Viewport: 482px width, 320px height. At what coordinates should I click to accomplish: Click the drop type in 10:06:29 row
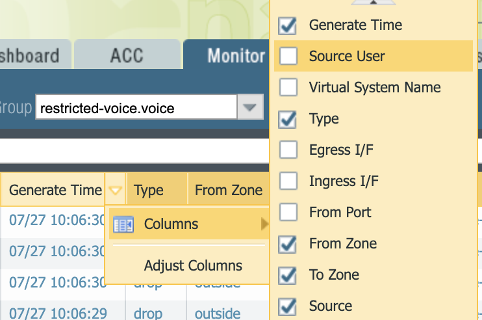pyautogui.click(x=148, y=313)
